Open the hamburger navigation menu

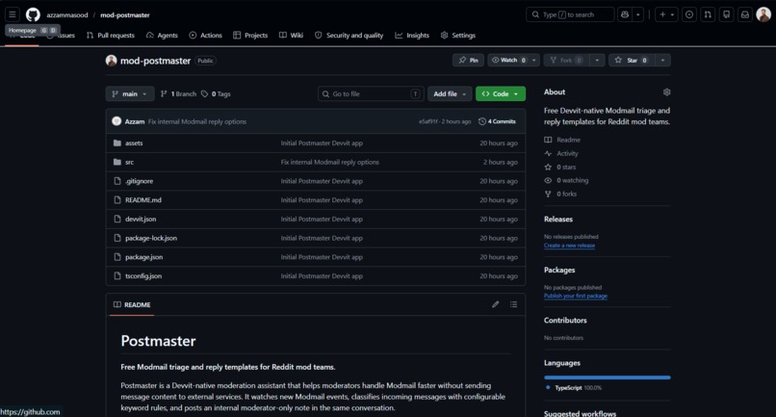point(13,14)
